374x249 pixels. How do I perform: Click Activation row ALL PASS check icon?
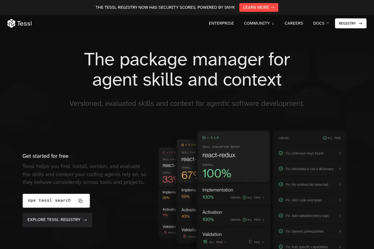(x=245, y=220)
